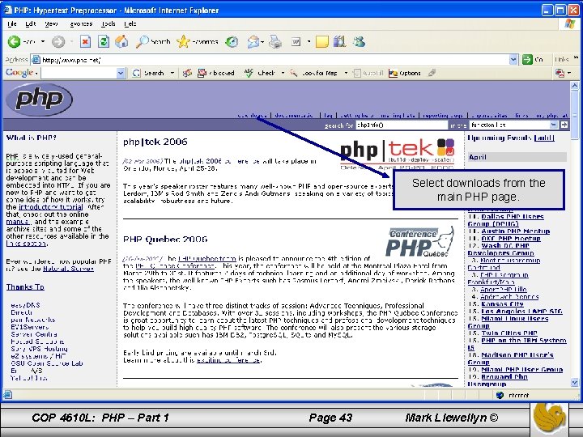Open the History clock icon
The image size is (583, 437).
tap(232, 41)
